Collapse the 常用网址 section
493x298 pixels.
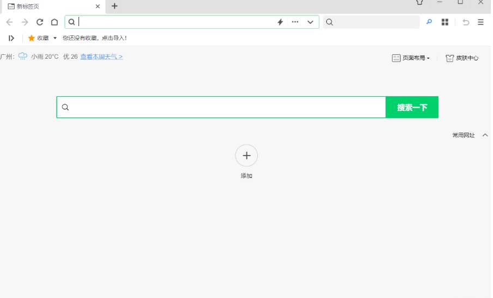[x=485, y=135]
